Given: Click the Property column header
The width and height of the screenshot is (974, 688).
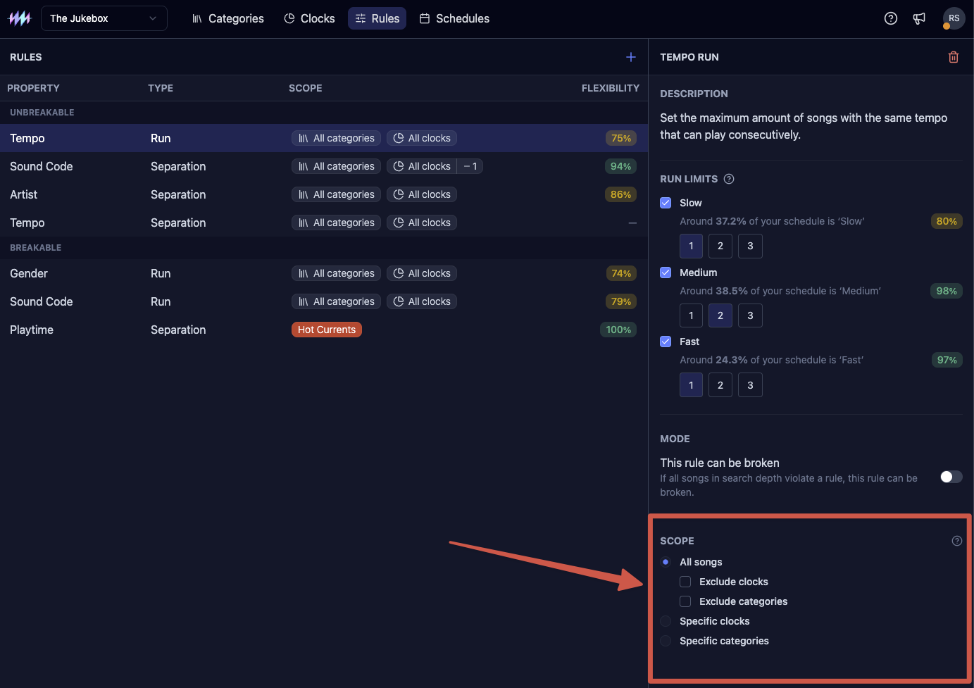Looking at the screenshot, I should 33,88.
